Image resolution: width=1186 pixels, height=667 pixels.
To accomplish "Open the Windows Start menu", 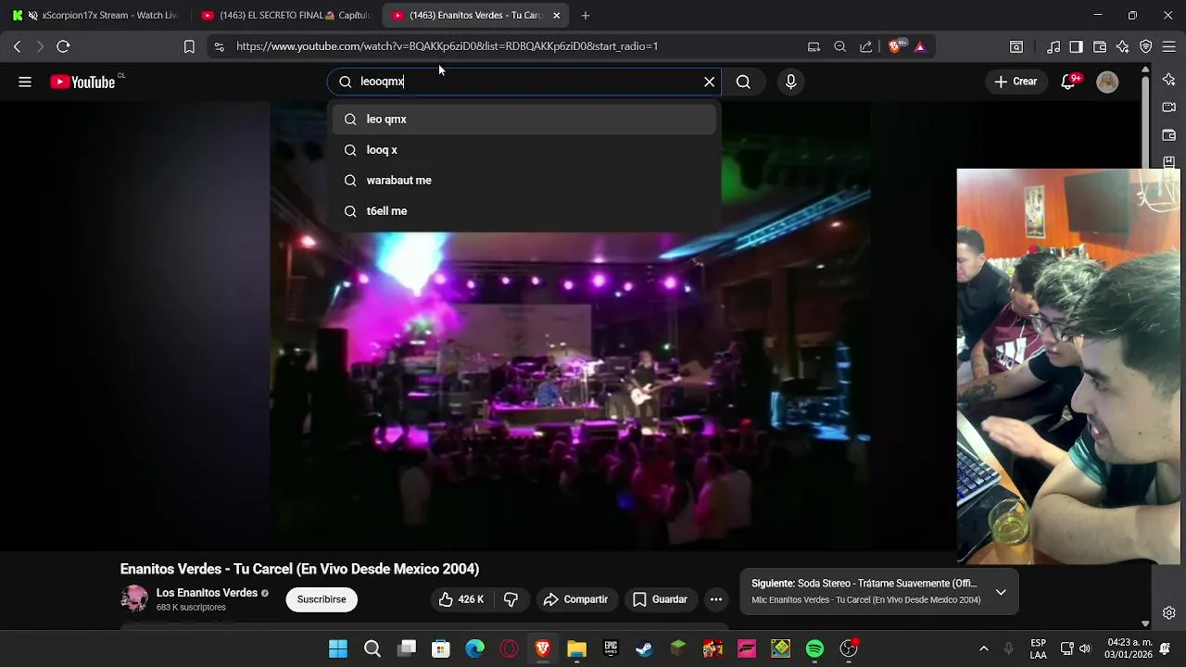I will (x=338, y=649).
